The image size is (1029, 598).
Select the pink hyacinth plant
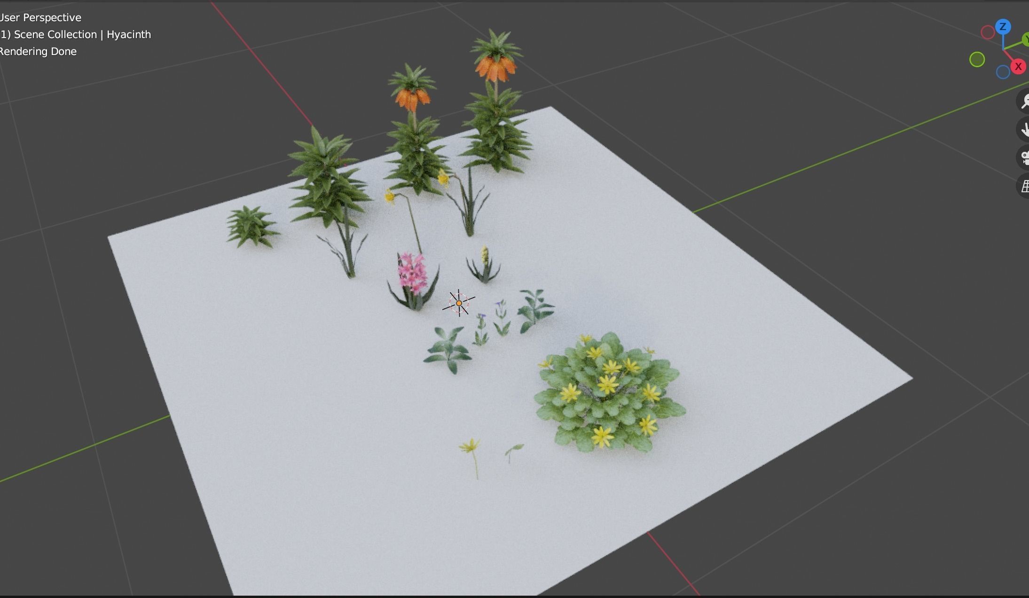click(x=413, y=281)
